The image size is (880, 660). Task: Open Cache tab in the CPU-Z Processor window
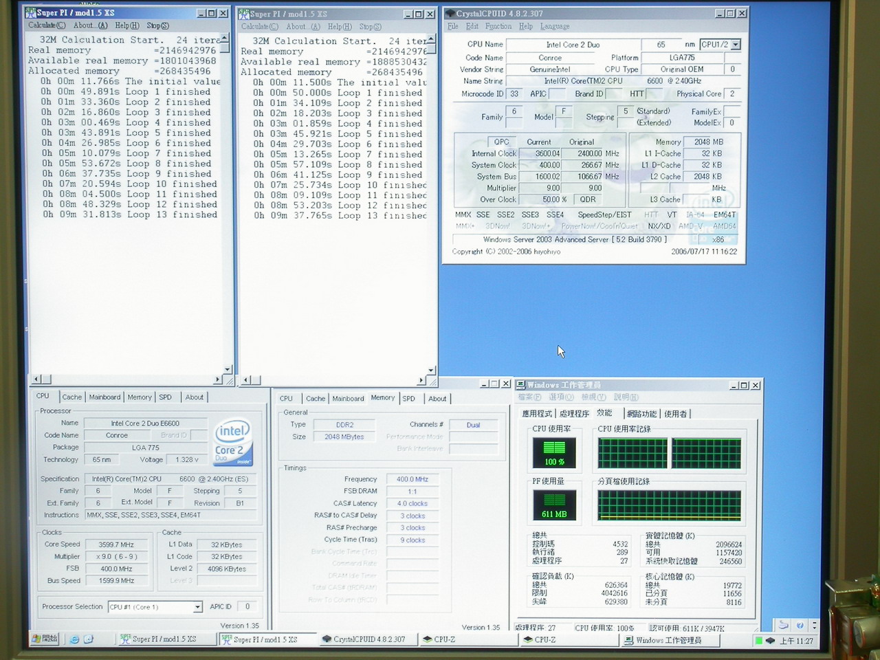coord(71,397)
